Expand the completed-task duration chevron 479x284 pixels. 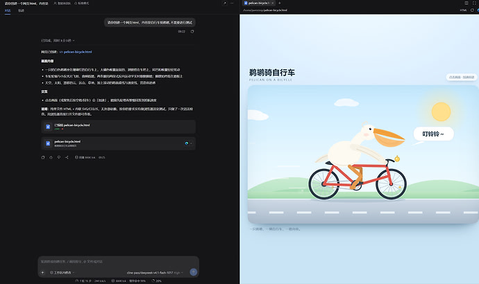click(x=74, y=41)
